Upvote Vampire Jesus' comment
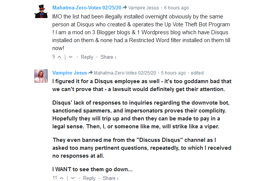This screenshot has height=181, width=269. [62, 178]
